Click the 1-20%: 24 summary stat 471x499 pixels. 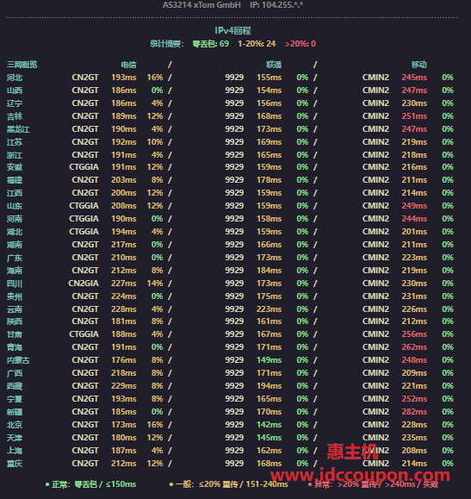(257, 44)
